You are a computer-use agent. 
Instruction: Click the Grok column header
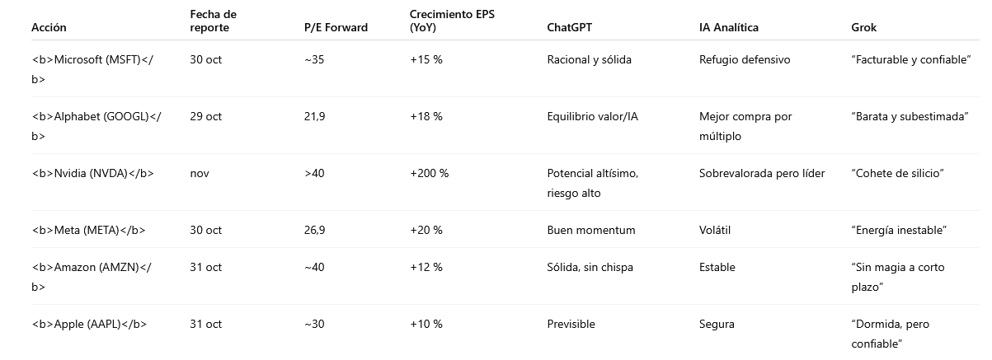(863, 27)
